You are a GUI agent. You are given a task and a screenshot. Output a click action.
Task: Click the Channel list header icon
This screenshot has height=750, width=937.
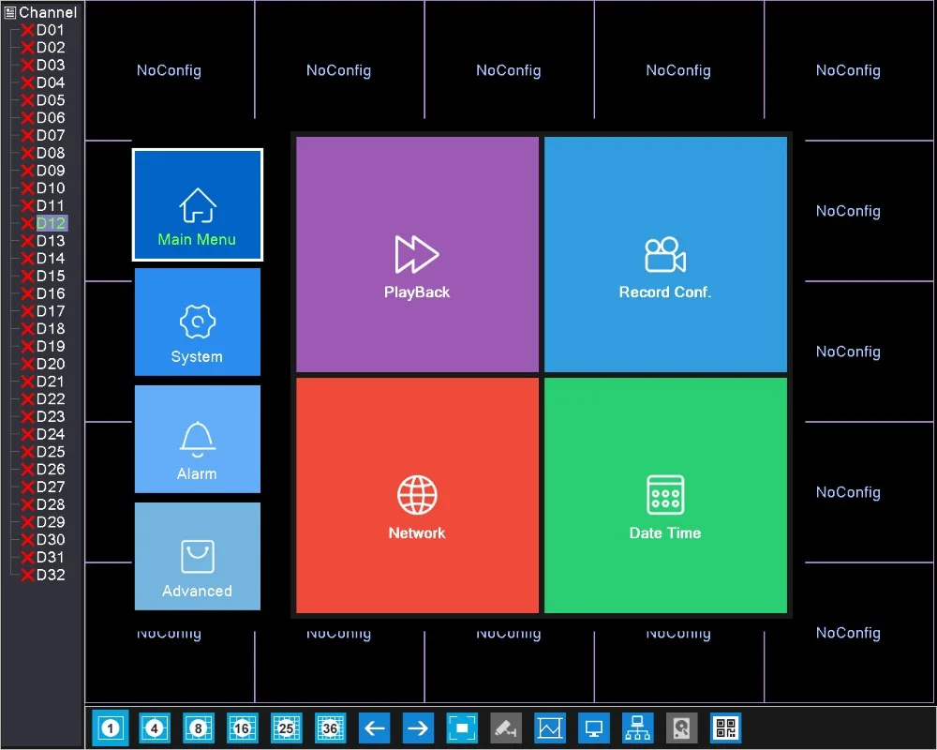[10, 12]
